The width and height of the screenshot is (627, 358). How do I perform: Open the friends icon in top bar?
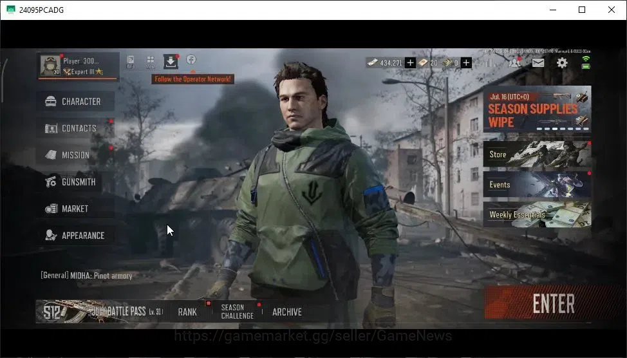(x=514, y=62)
